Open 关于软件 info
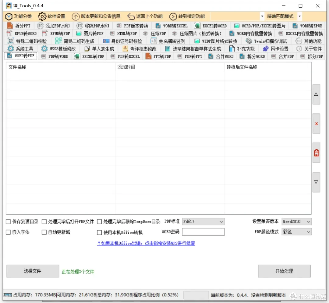The width and height of the screenshot is (329, 303). (x=309, y=49)
